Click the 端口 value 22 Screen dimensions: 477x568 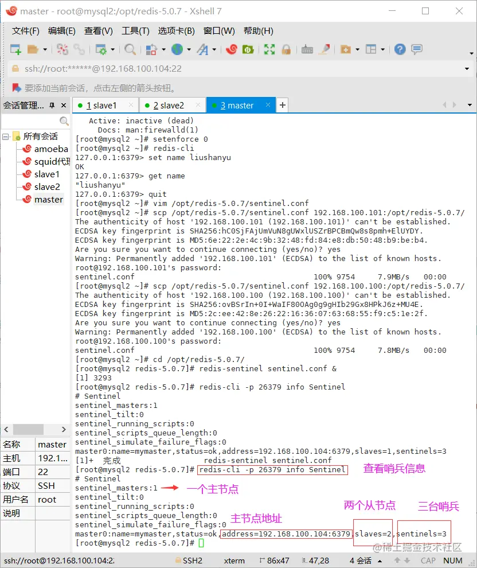click(53, 472)
